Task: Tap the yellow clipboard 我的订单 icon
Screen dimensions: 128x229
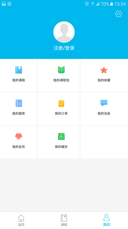Action: coord(61,103)
